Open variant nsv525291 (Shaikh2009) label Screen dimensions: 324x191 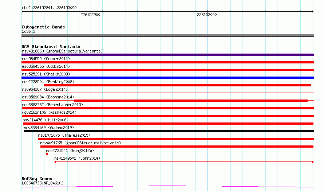tap(46, 74)
